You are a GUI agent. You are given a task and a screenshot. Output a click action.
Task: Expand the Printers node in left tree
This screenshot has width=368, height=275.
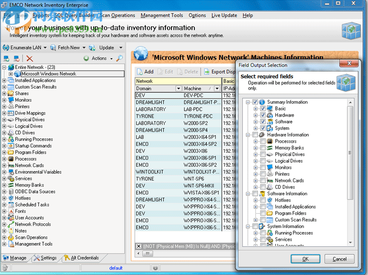[x=4, y=107]
